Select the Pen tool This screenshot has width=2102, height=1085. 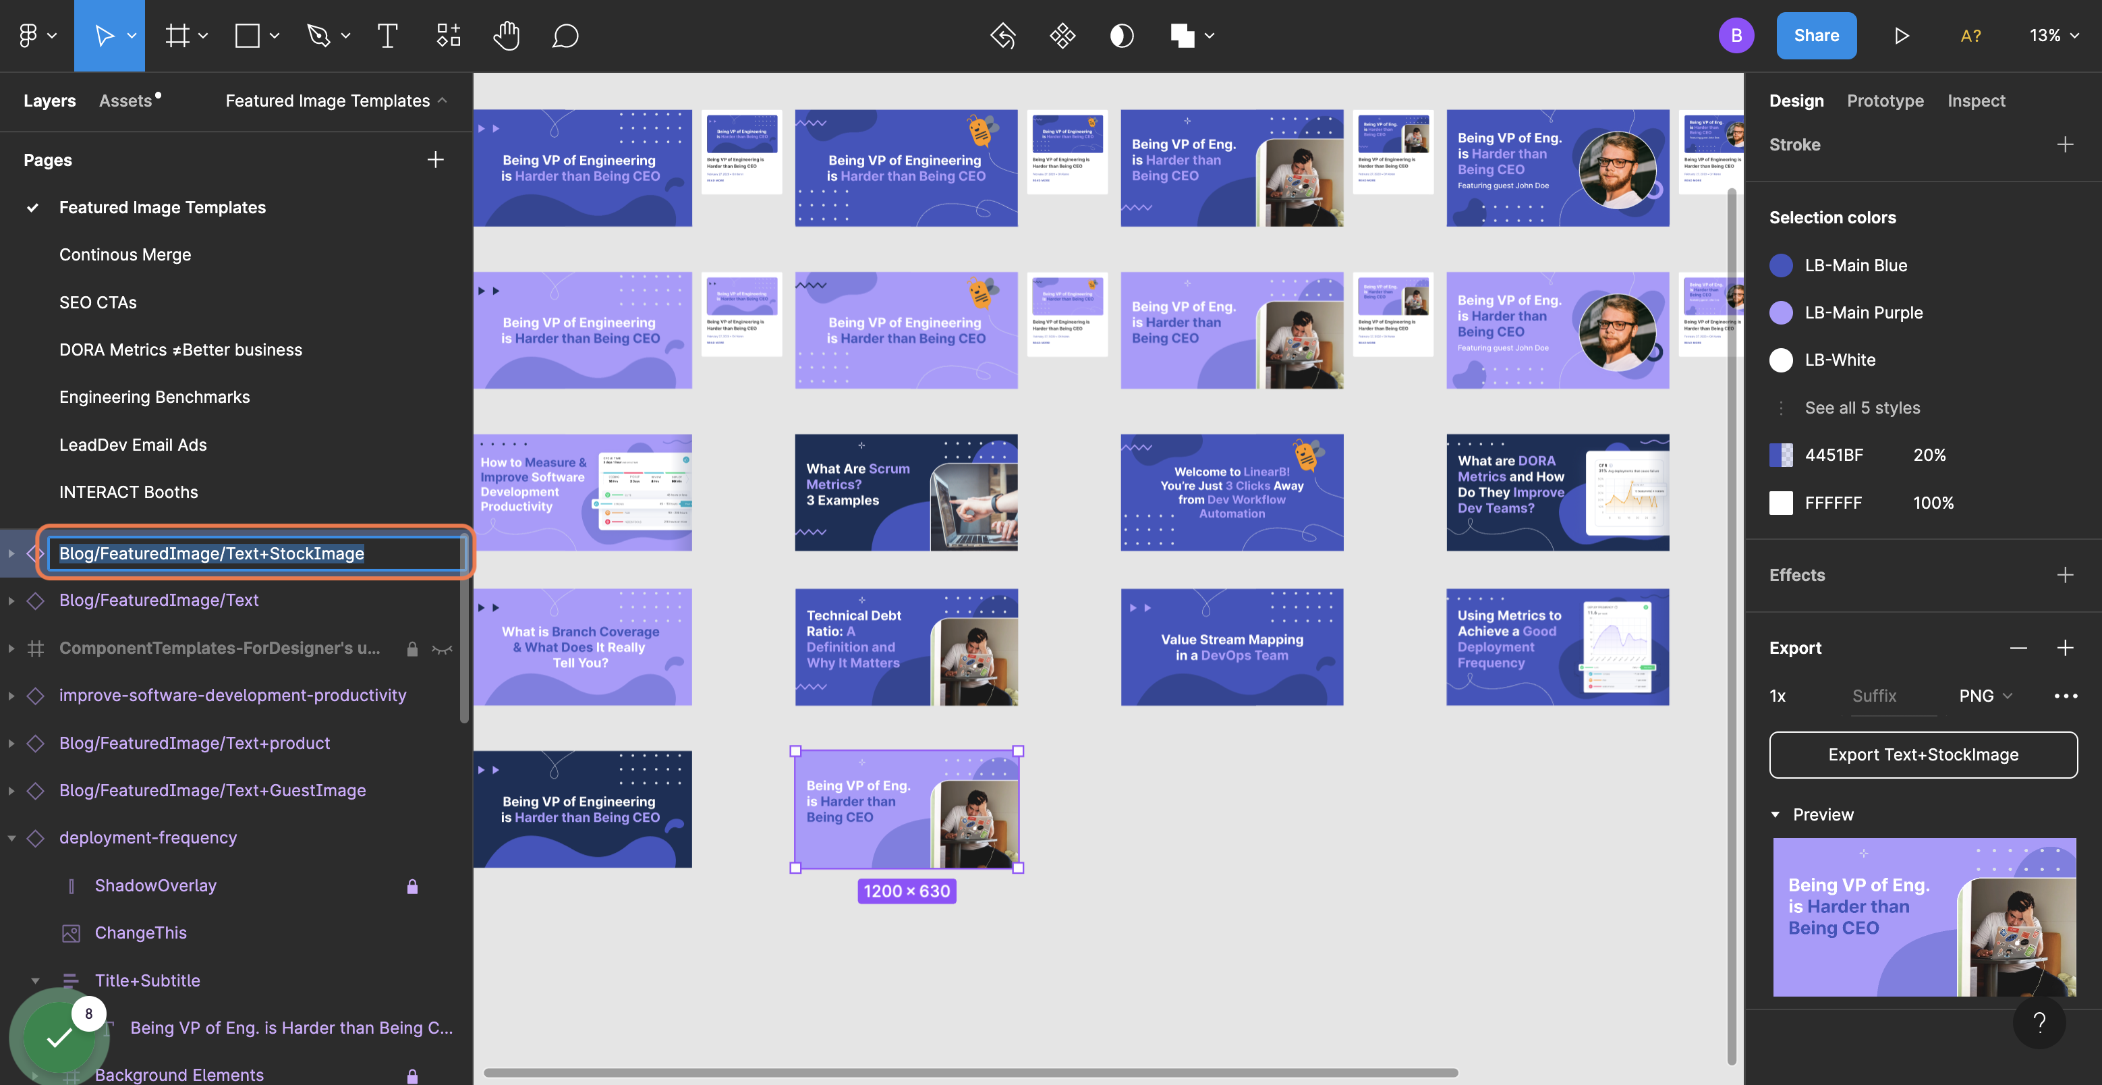318,35
